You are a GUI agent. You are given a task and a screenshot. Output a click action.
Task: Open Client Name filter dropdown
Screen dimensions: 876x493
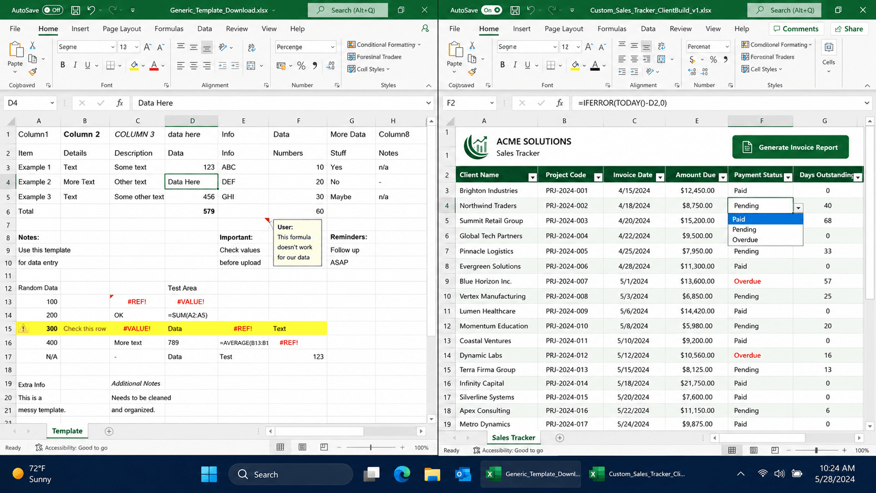coord(532,178)
